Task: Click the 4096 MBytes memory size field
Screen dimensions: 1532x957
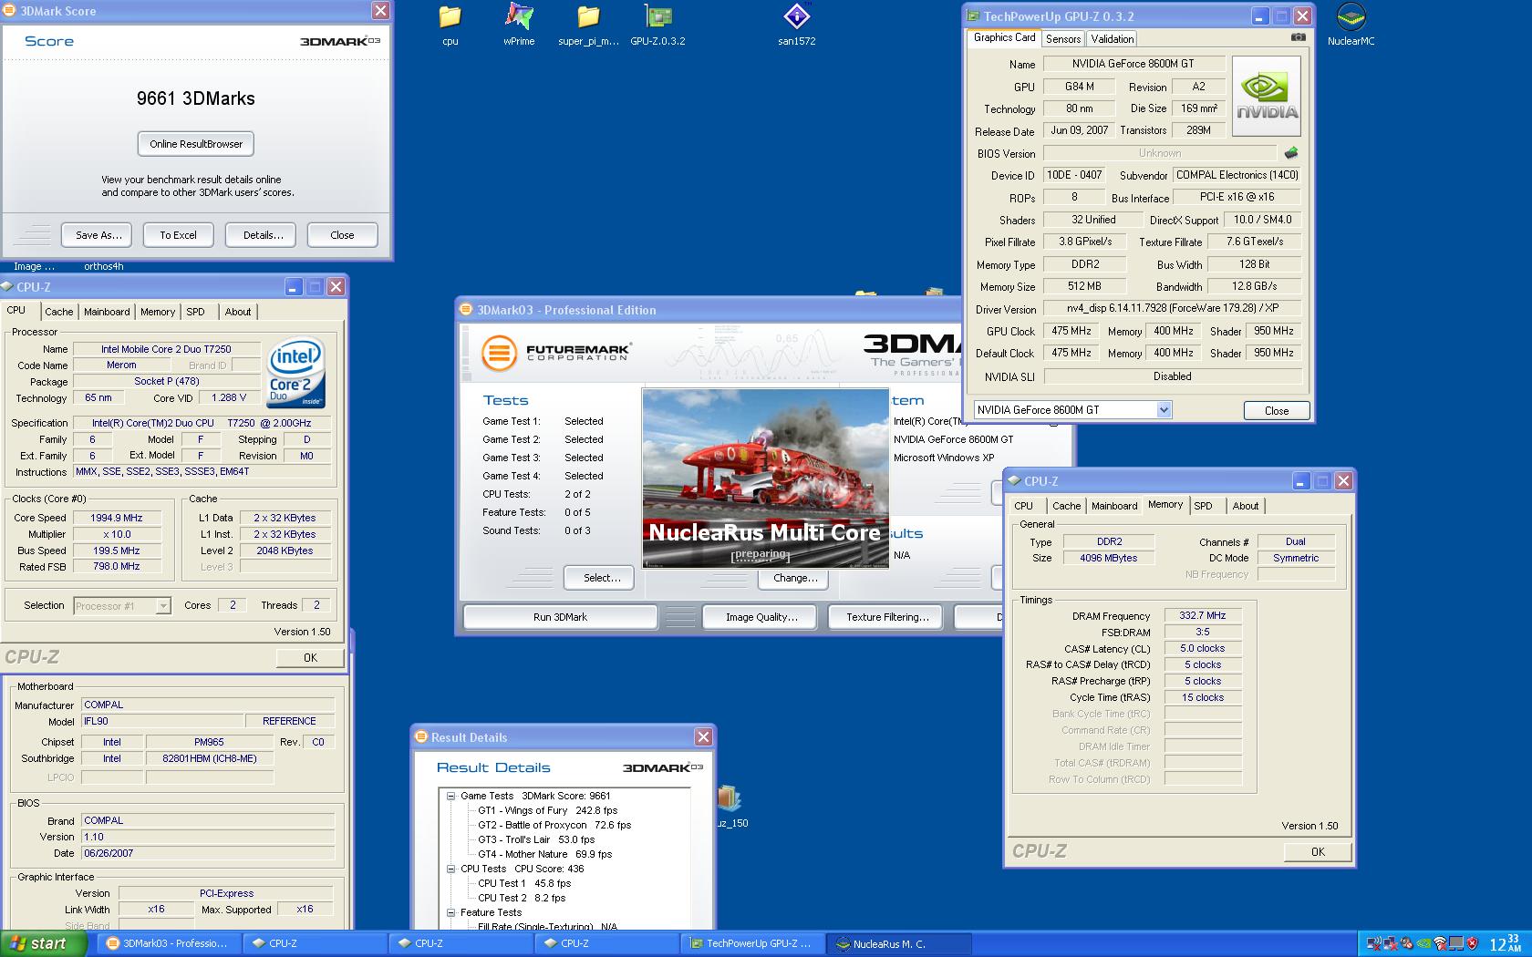Action: pos(1108,558)
